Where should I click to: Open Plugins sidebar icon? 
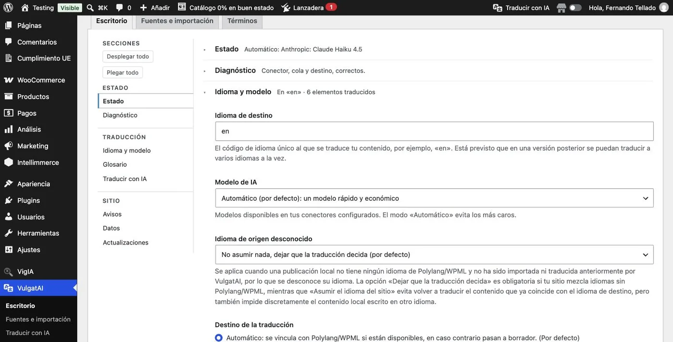(x=9, y=200)
